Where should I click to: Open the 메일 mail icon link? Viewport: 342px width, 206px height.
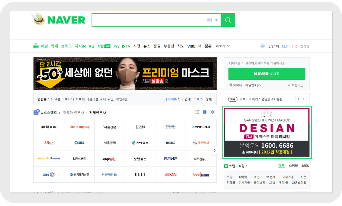coord(40,46)
